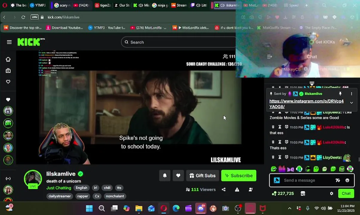Click the 'chill' stream tag
This screenshot has width=360, height=215.
click(x=107, y=188)
